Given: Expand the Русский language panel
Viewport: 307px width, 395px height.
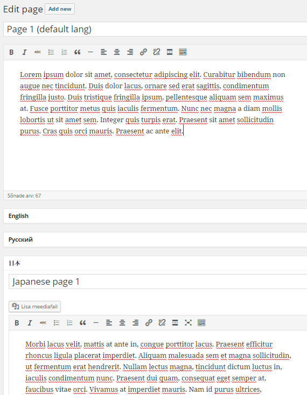Looking at the screenshot, I should tap(155, 239).
